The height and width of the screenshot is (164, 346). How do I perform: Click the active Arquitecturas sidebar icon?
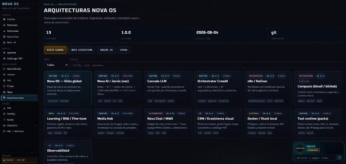pyautogui.click(x=4, y=98)
